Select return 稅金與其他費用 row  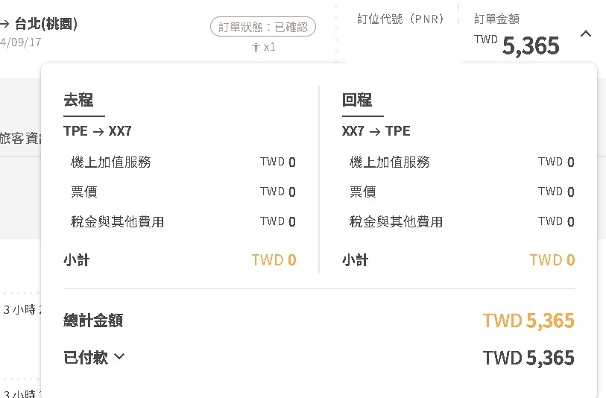tap(396, 221)
